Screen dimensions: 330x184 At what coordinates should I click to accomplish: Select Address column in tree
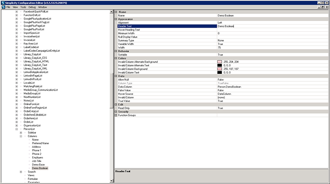(x=36, y=147)
